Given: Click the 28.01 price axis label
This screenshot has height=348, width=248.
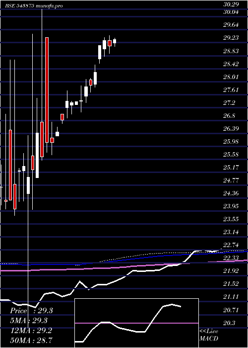Looking at the screenshot, I should coord(231,77).
